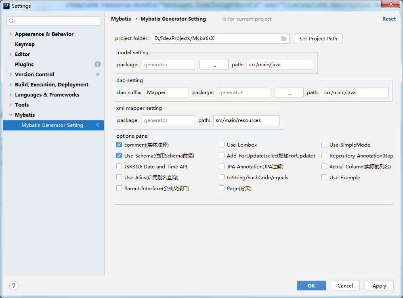This screenshot has width=403, height=298.
Task: Open the dao package chooser with ... button
Action: 289,92
